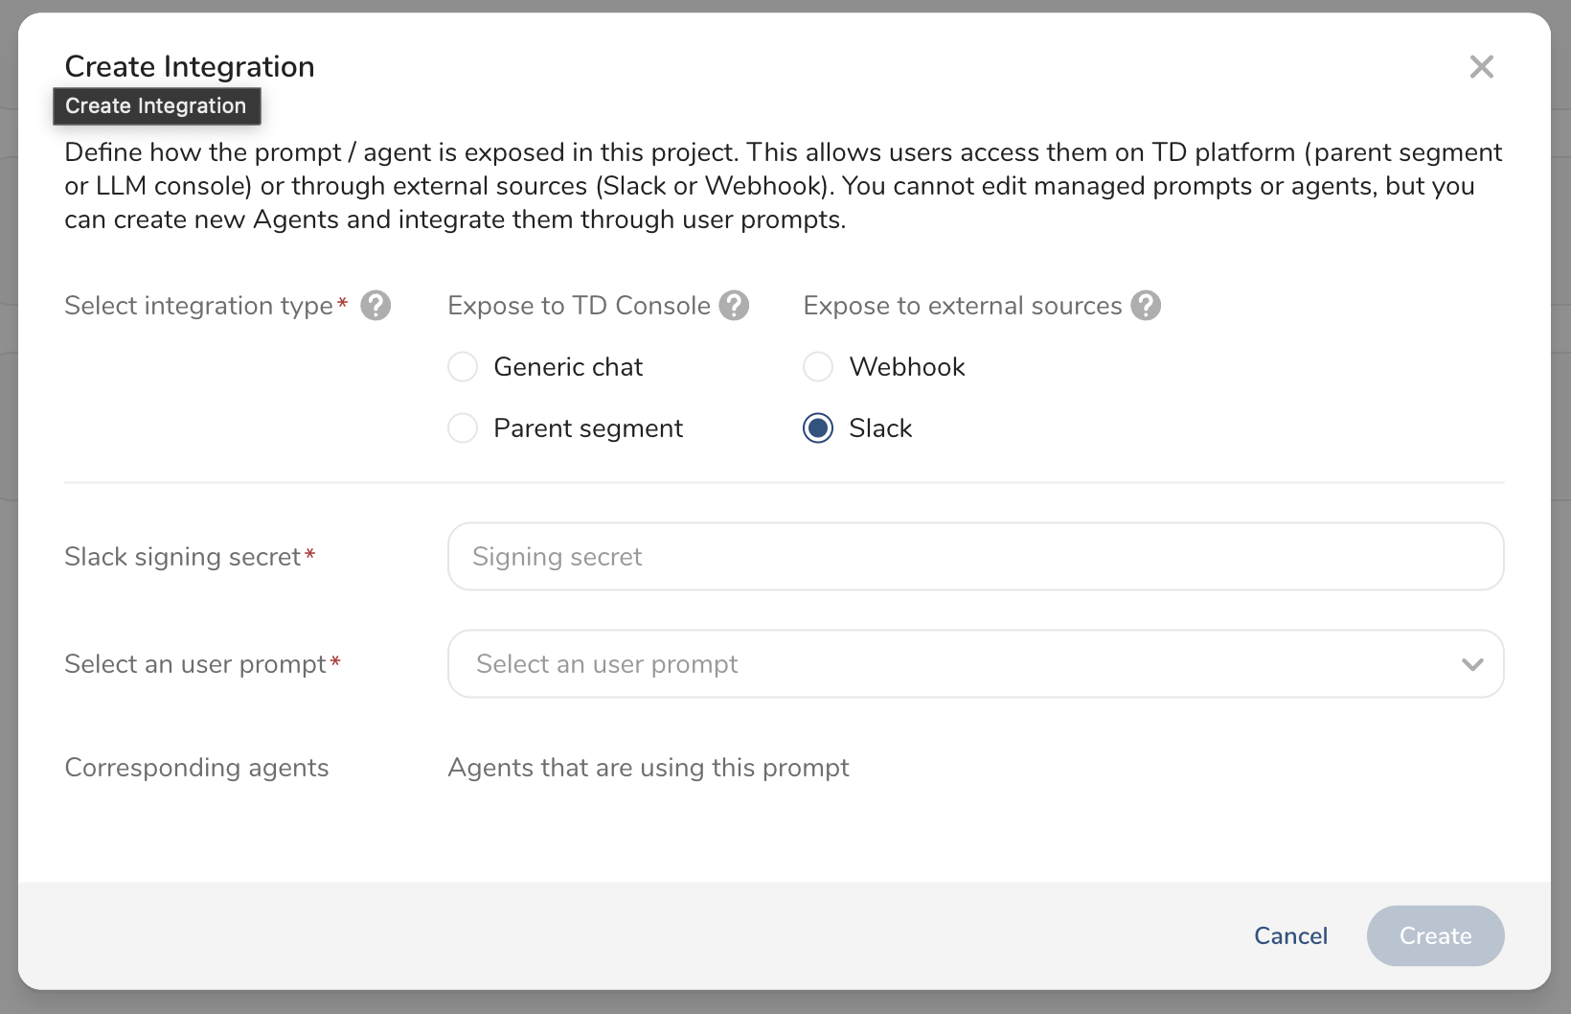Open help for Expose to TD Console
The height and width of the screenshot is (1014, 1571).
734,306
